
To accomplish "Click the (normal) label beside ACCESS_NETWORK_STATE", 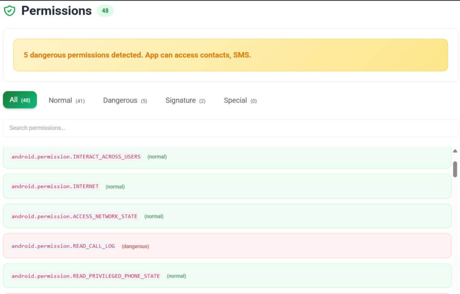I will 154,216.
